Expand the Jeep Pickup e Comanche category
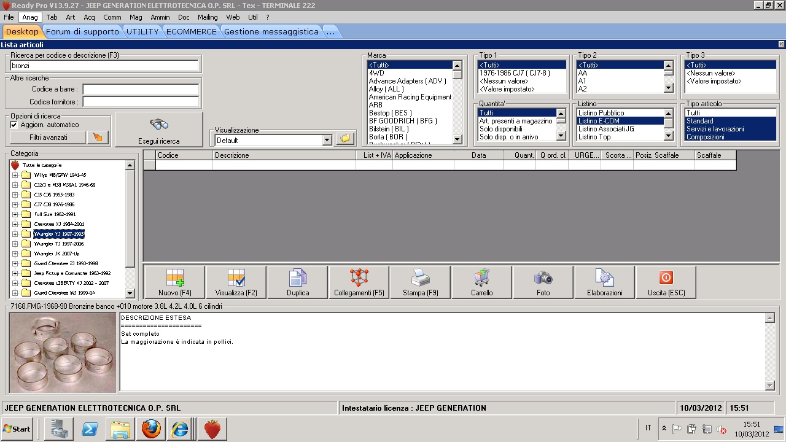 pyautogui.click(x=15, y=273)
